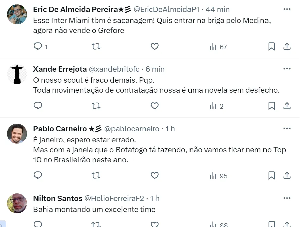Open more options on Xande Errejota's tweet
Viewport: 304px width, 227px height.
pos(287,69)
